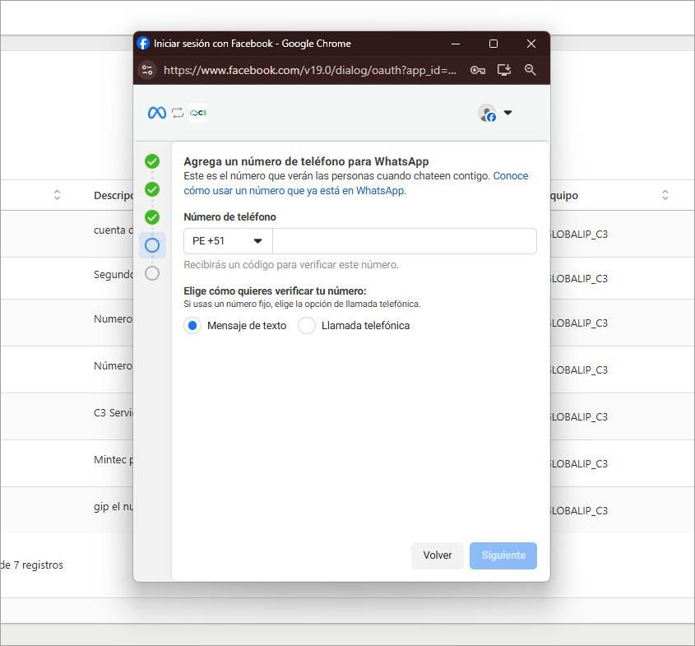Viewport: 695px width, 646px height.
Task: Click the sort chevrons on the quipo column
Action: coord(665,195)
